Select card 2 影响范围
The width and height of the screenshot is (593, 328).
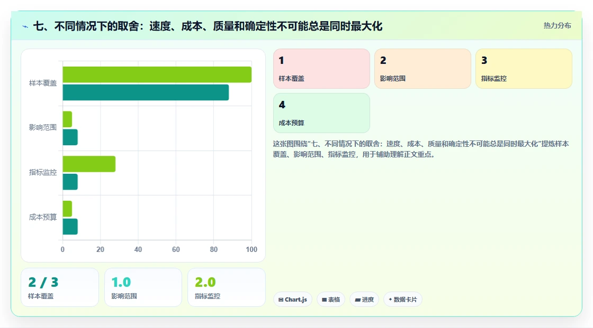click(x=423, y=69)
